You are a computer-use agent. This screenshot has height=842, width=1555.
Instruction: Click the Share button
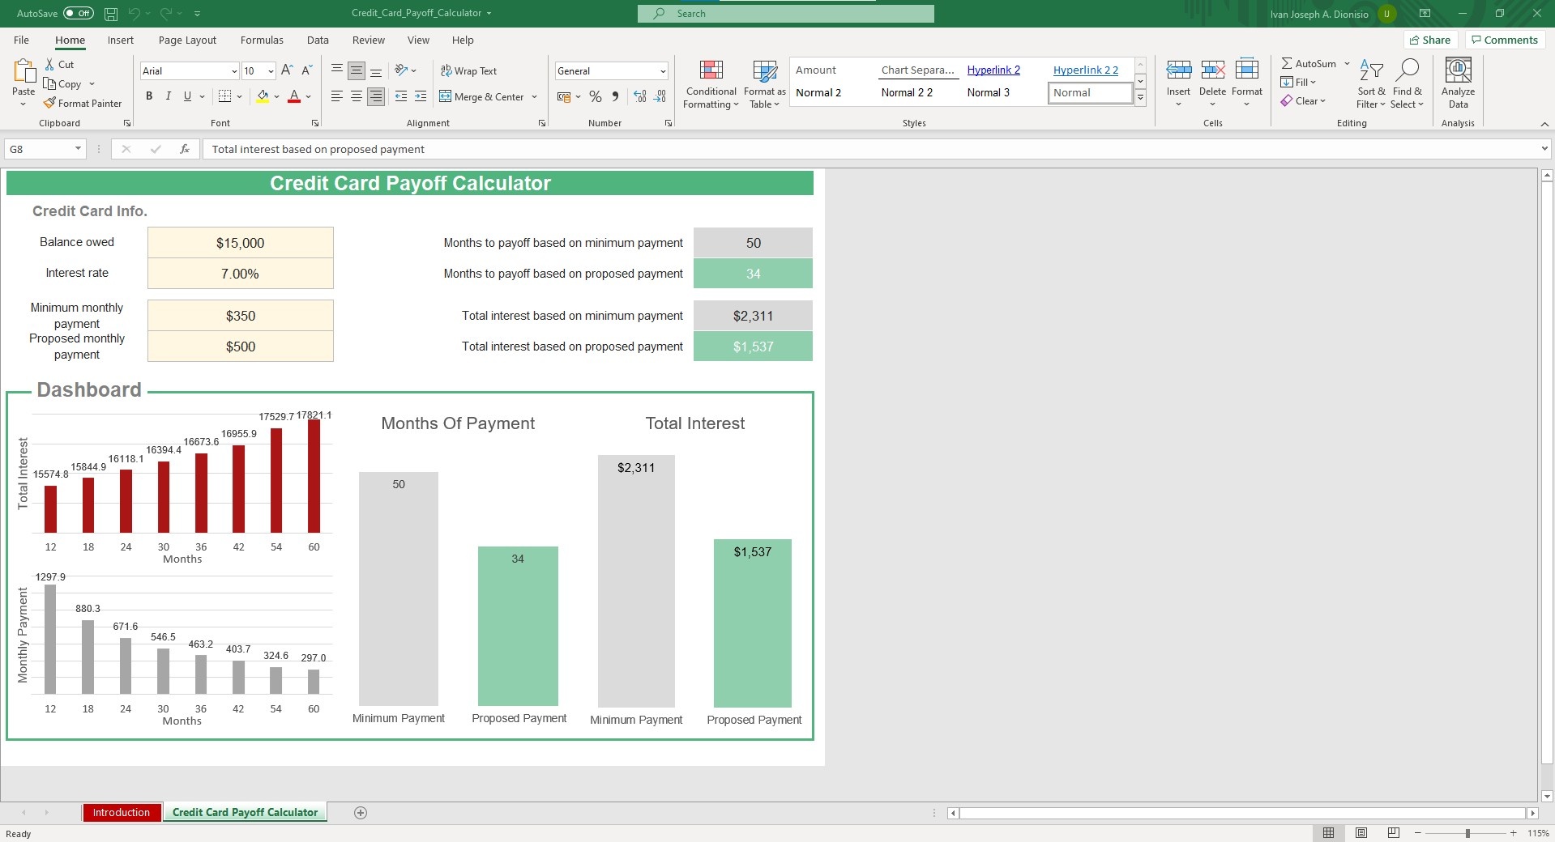tap(1430, 40)
